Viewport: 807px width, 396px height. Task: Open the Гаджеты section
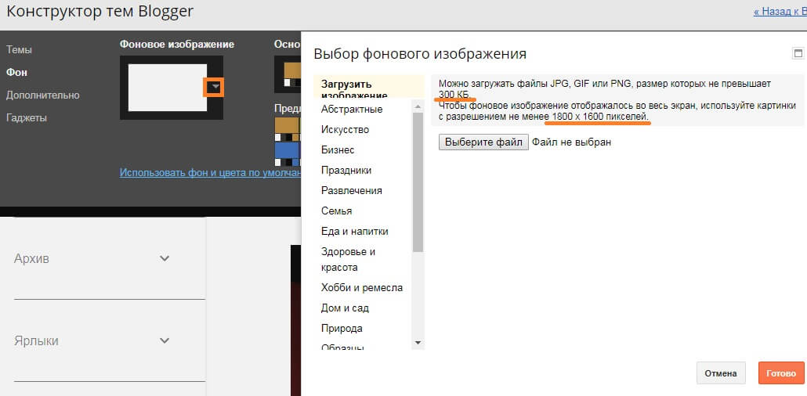27,117
